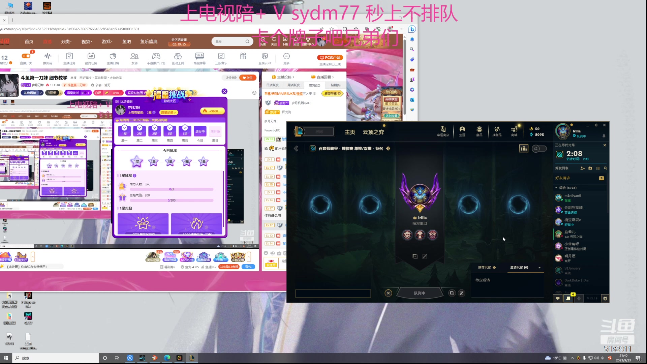Viewport: 647px width, 364px height.
Task: Switch to the 周活跃度 tab
Action: click(x=293, y=85)
